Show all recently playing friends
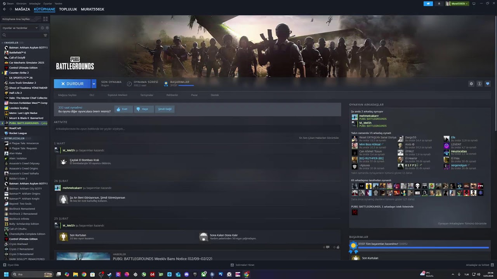The height and width of the screenshot is (279, 497). click(x=381, y=173)
